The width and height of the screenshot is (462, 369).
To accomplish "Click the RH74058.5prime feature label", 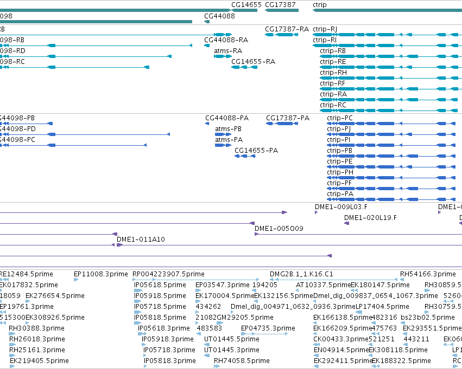I will click(x=242, y=361).
